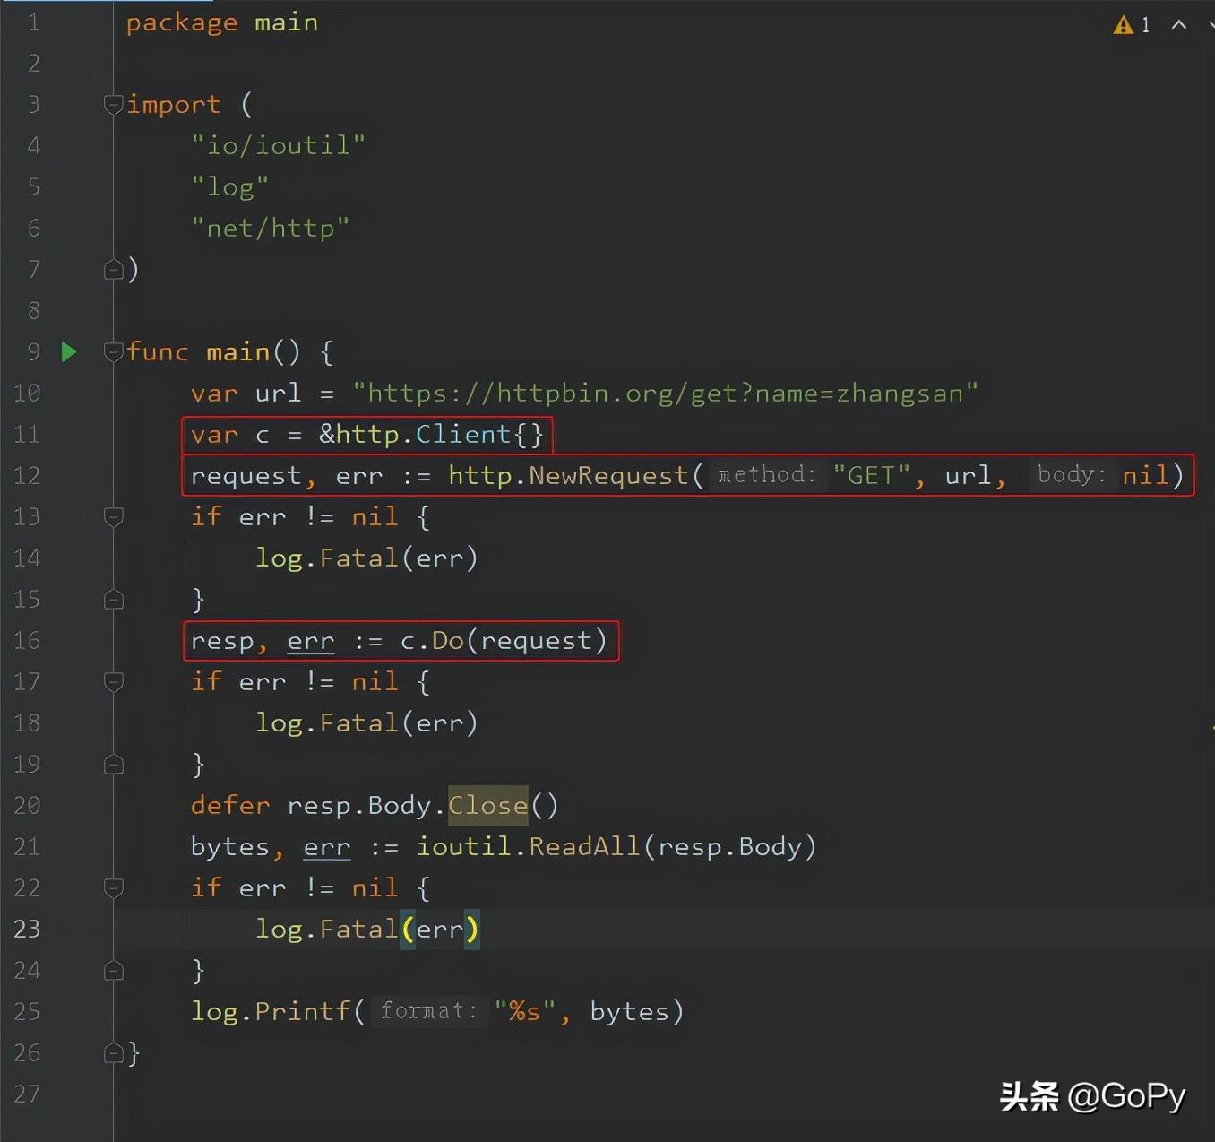
Task: Click the "defer" keyword
Action: pyautogui.click(x=230, y=805)
